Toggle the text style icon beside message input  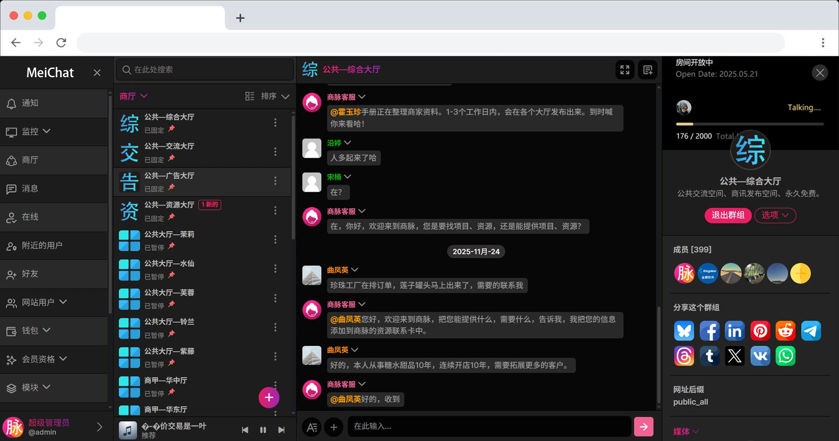[311, 427]
